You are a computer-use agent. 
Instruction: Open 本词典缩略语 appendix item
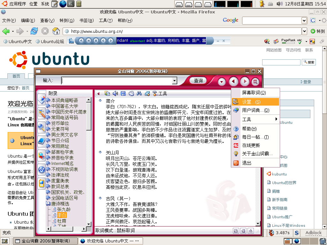(x=65, y=100)
